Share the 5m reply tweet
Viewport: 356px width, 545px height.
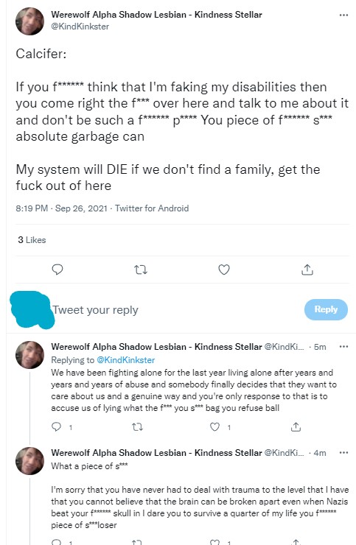click(x=296, y=427)
